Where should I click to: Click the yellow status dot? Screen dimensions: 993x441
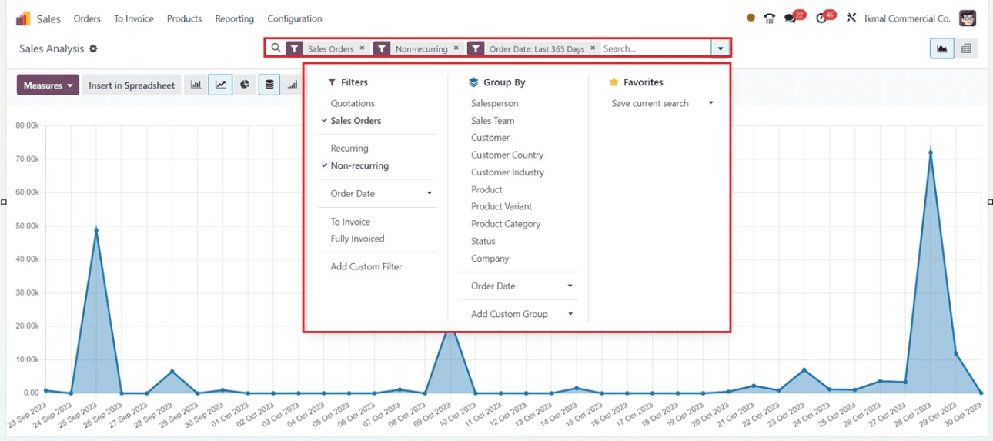coord(751,18)
